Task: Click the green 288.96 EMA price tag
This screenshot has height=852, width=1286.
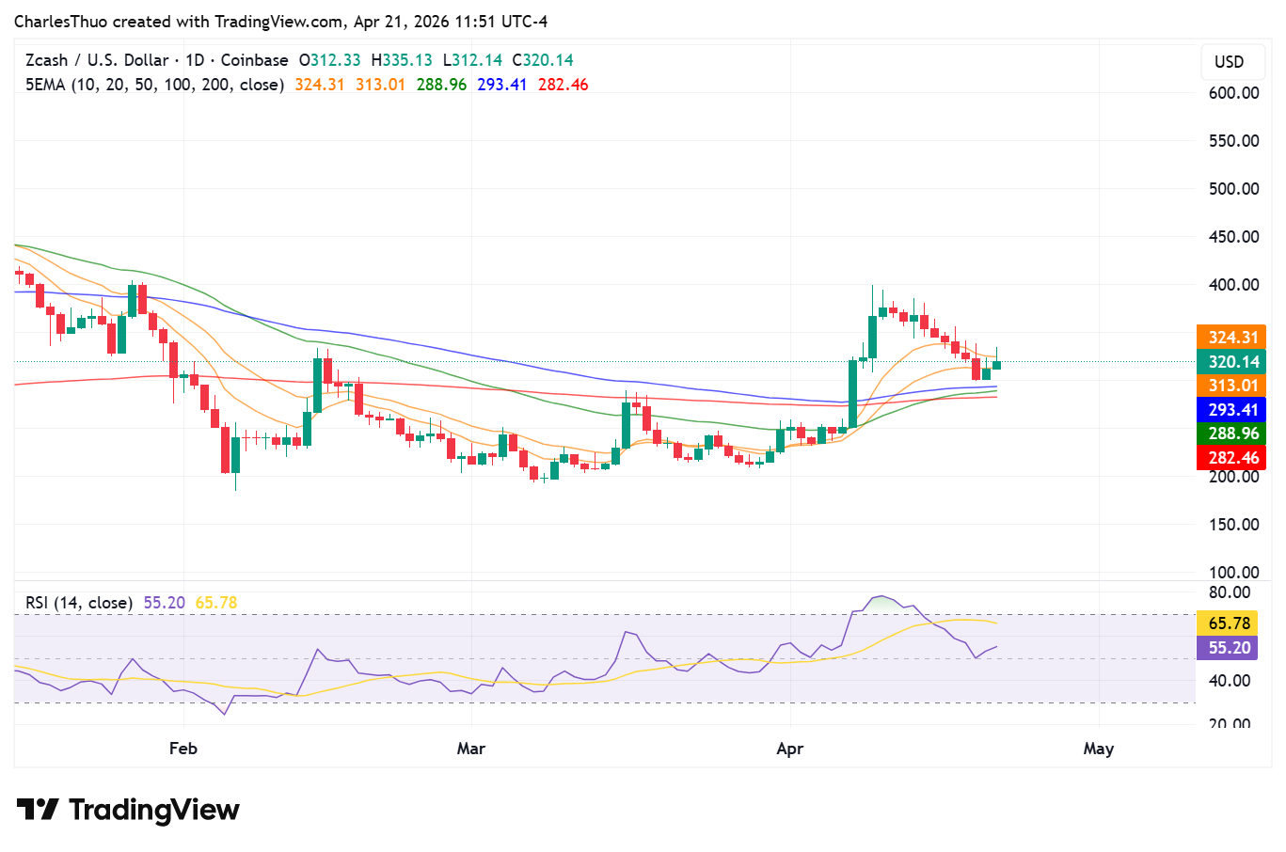Action: tap(1231, 434)
